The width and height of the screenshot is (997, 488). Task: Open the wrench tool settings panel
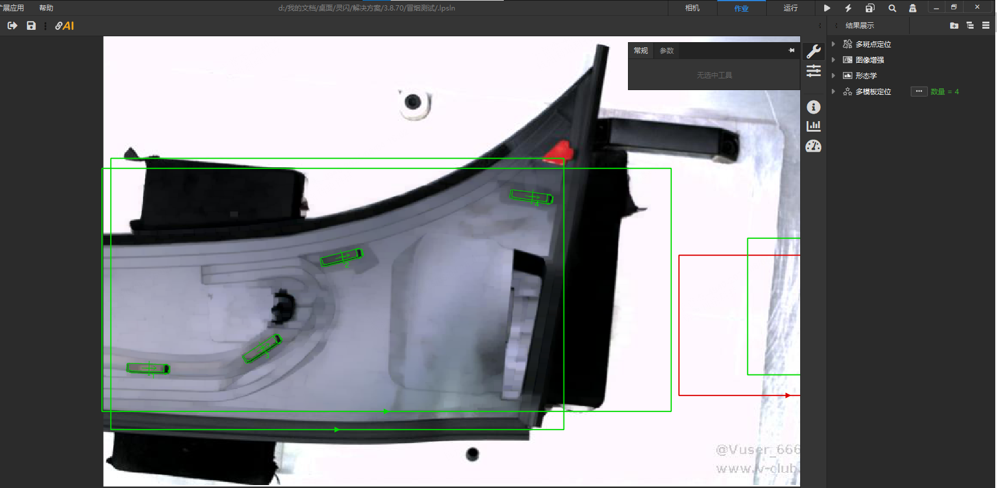tap(814, 51)
